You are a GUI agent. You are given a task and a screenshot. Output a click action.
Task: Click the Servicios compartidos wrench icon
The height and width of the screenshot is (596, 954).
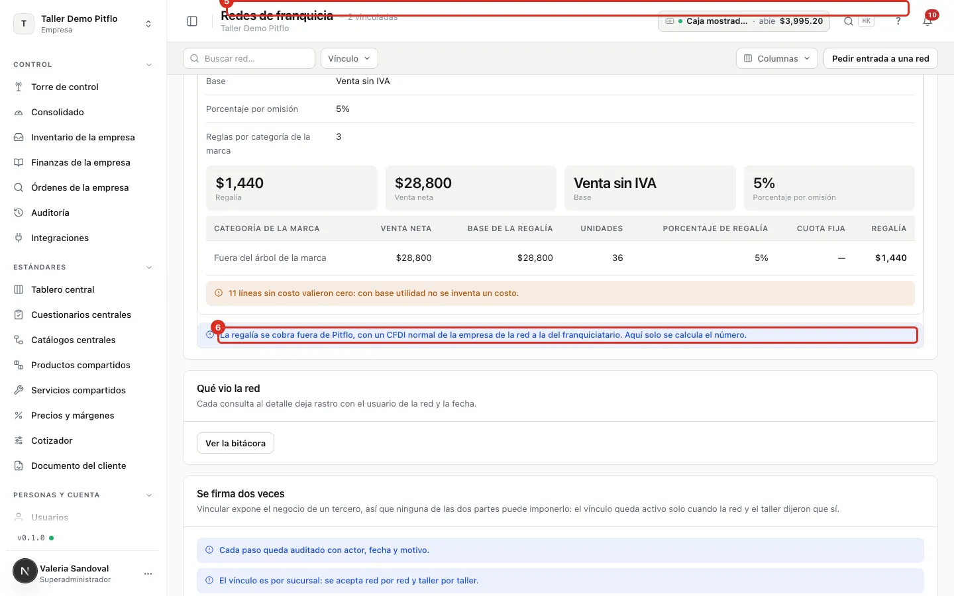tap(19, 390)
